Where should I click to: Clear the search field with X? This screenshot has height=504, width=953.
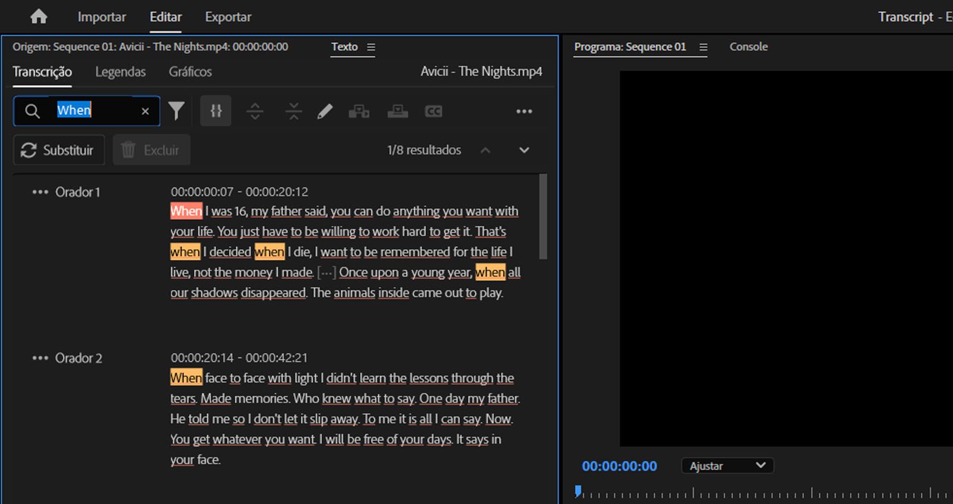(145, 111)
